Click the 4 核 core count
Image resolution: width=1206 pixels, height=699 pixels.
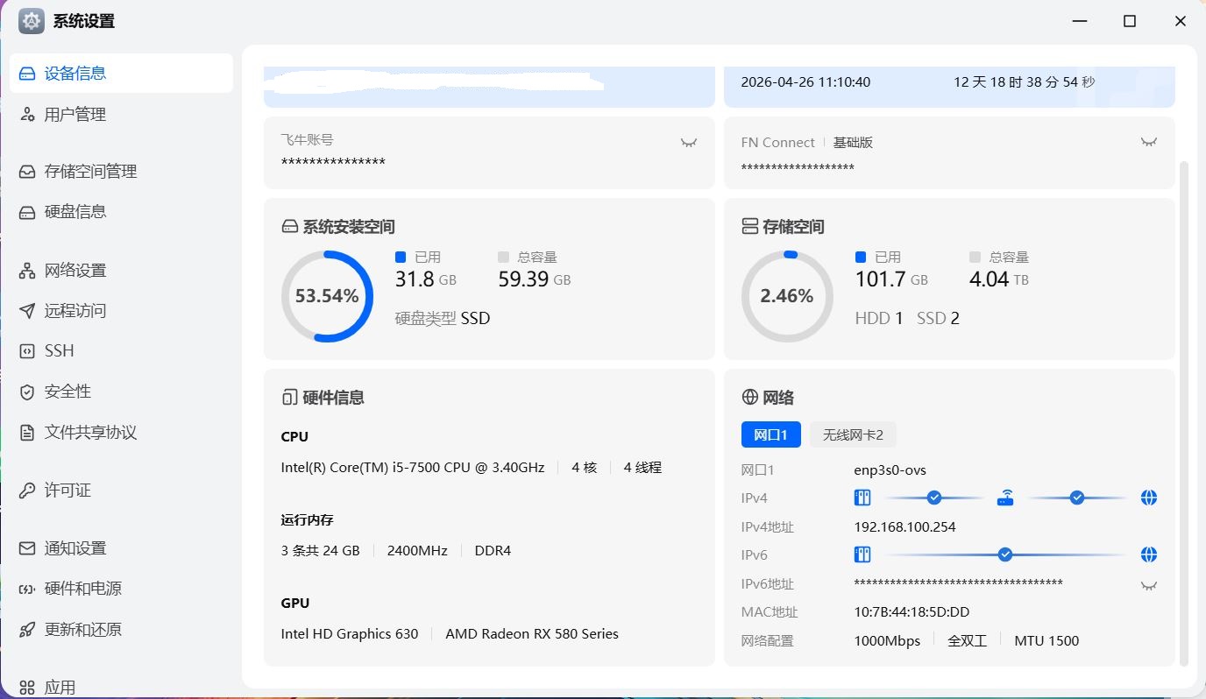(585, 468)
